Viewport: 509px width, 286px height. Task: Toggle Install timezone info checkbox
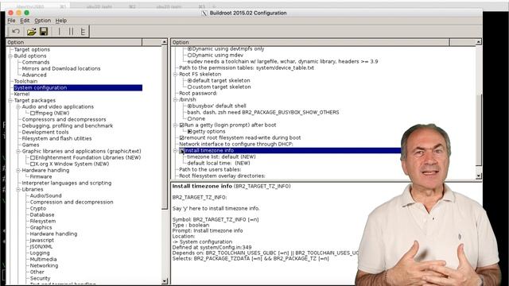[182, 150]
